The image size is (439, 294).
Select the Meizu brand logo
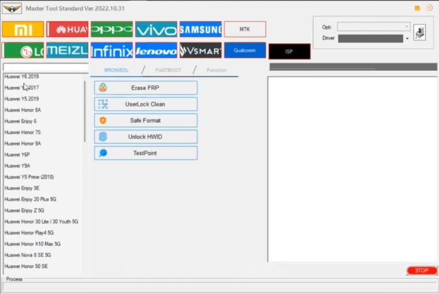pyautogui.click(x=67, y=50)
